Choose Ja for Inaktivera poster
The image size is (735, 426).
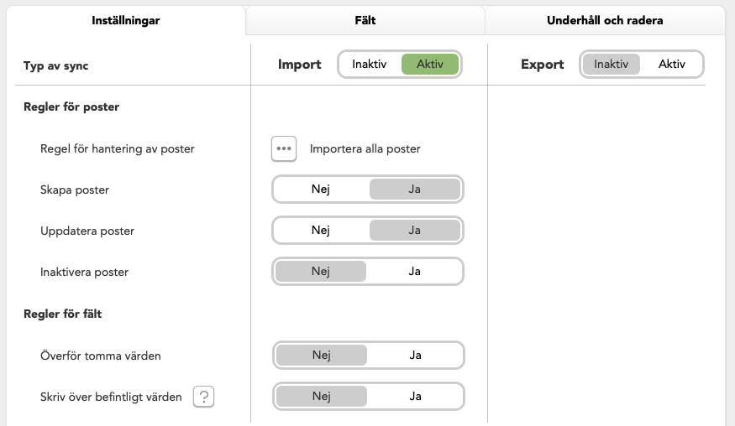click(414, 272)
